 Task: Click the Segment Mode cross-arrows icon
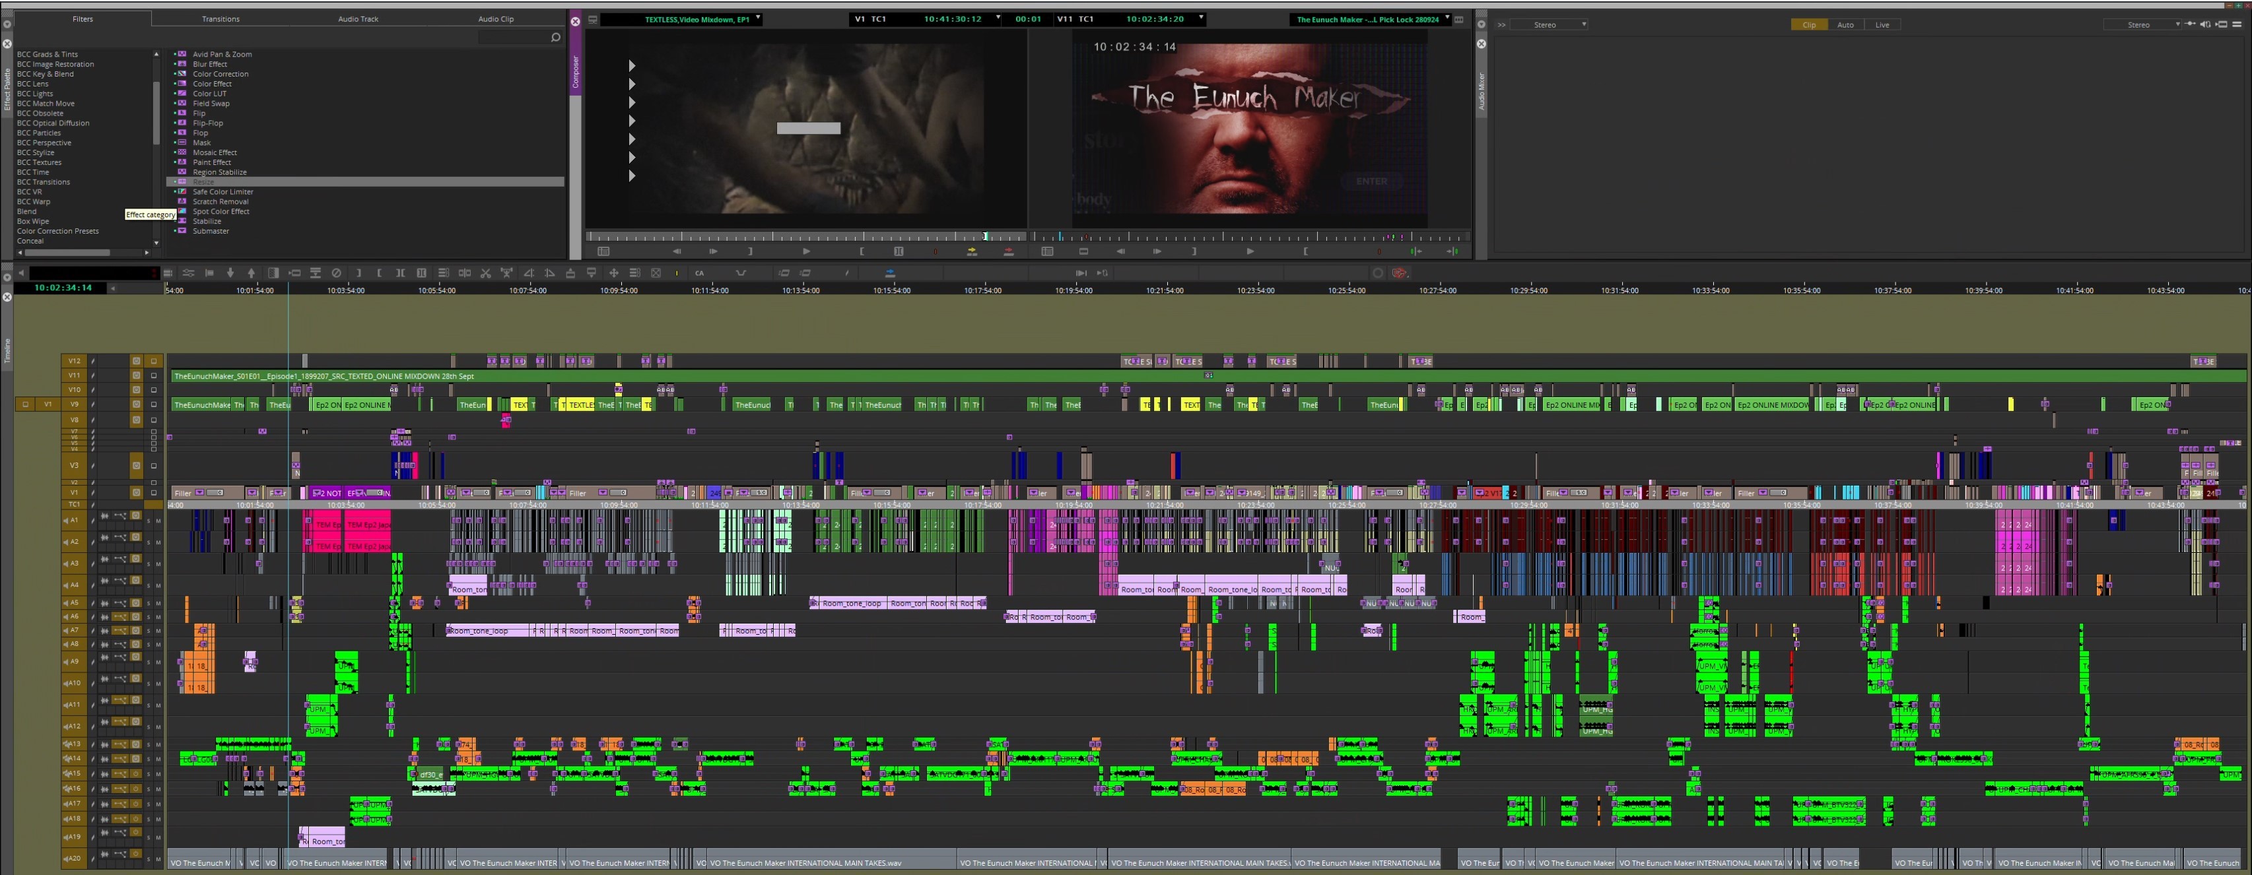(614, 274)
